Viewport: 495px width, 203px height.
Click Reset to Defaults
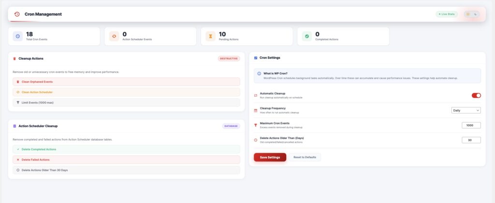[x=305, y=157]
